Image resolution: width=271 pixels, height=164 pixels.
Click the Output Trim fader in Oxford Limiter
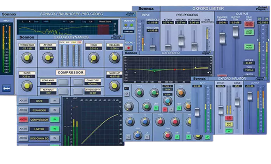pyautogui.click(x=235, y=32)
